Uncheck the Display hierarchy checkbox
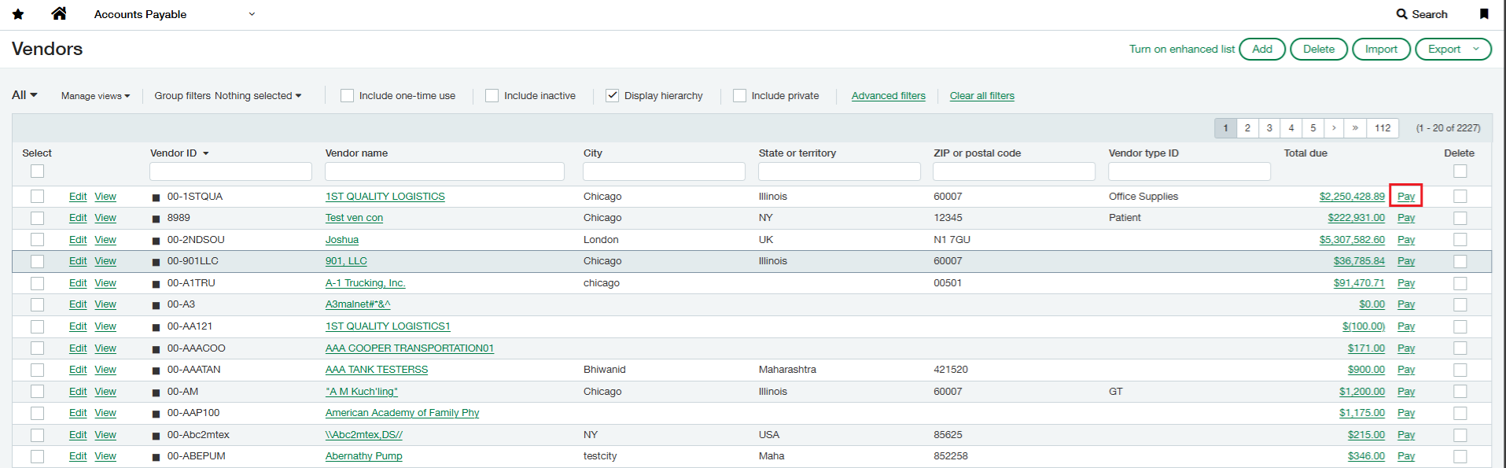Image resolution: width=1506 pixels, height=468 pixels. point(612,96)
